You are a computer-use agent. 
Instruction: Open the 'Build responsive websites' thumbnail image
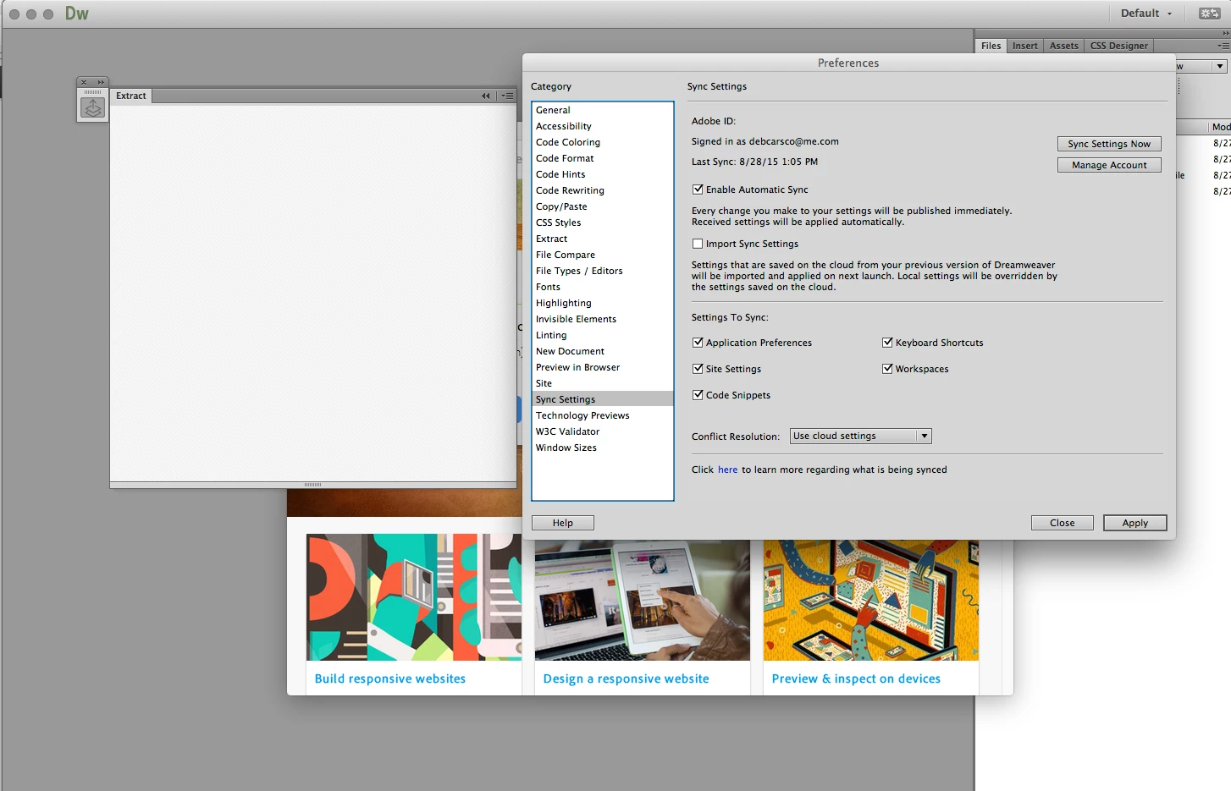[414, 597]
